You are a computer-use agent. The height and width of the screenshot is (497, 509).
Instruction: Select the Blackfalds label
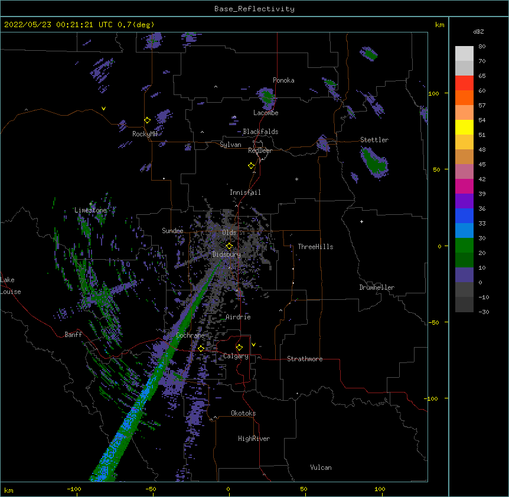260,132
